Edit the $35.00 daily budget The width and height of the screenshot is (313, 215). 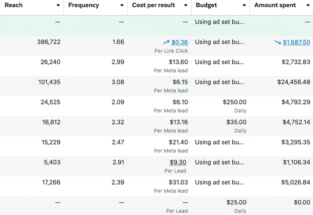click(236, 122)
